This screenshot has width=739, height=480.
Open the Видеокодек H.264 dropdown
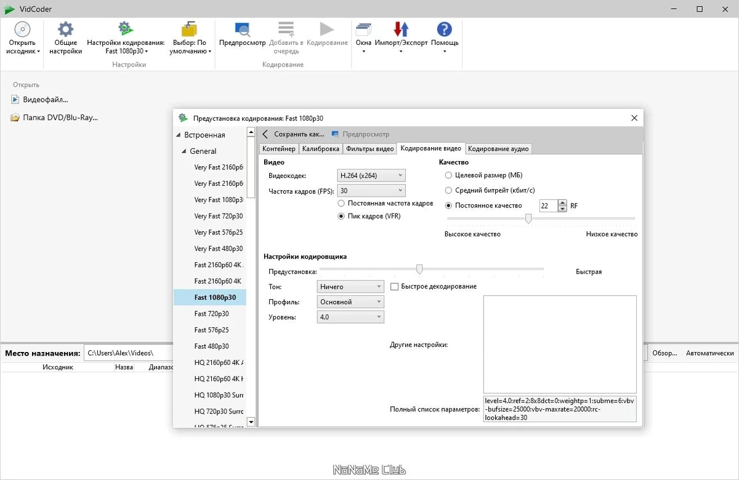[x=371, y=175]
